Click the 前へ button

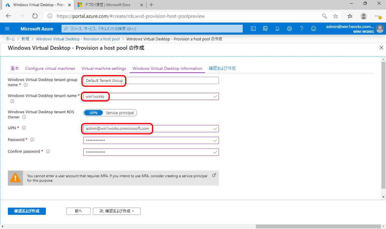pos(78,211)
